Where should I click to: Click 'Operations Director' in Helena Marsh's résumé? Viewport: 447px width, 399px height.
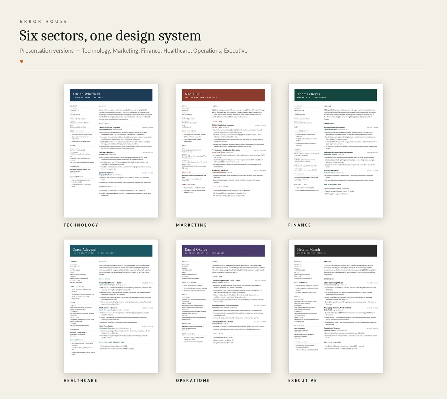tap(332, 328)
